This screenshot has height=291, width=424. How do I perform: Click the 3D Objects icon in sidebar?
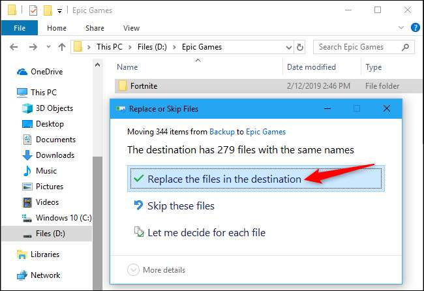click(27, 108)
